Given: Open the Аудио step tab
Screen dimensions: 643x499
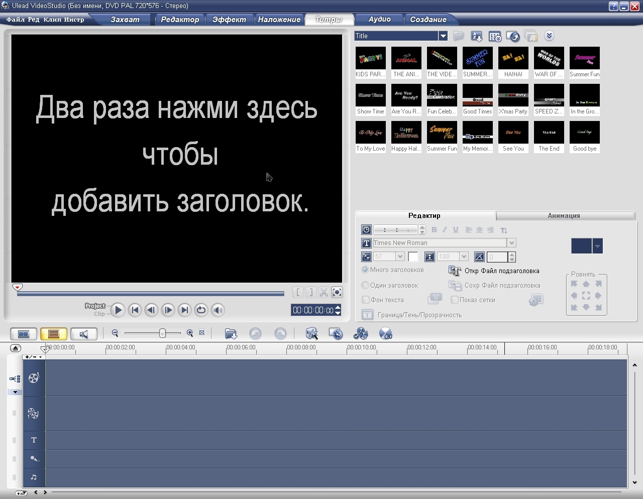Looking at the screenshot, I should point(379,20).
